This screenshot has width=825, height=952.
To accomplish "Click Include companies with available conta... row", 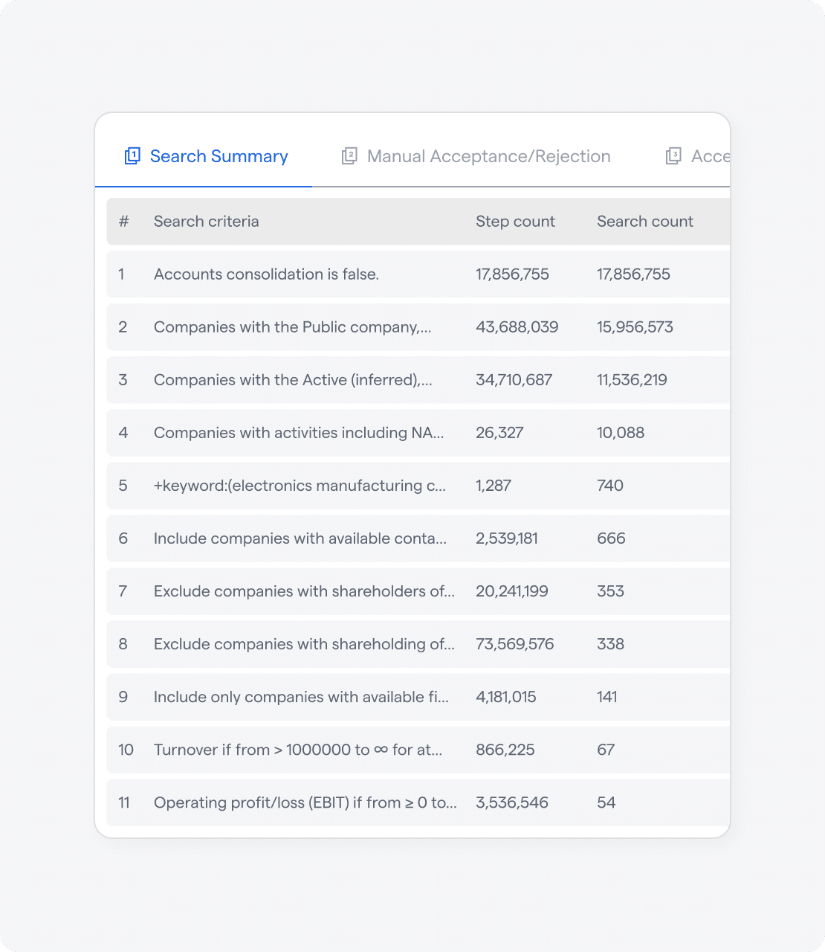I will click(x=300, y=538).
